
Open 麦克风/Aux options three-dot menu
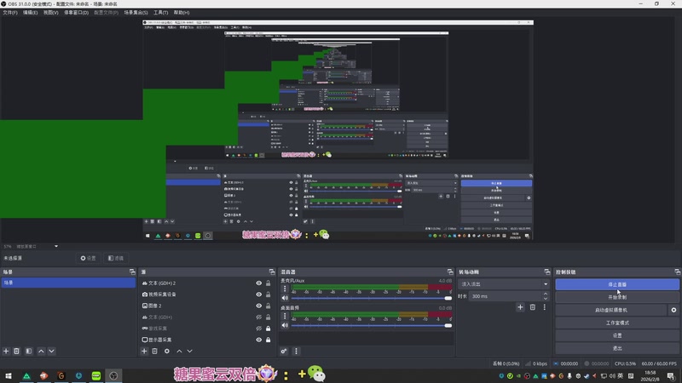click(285, 289)
